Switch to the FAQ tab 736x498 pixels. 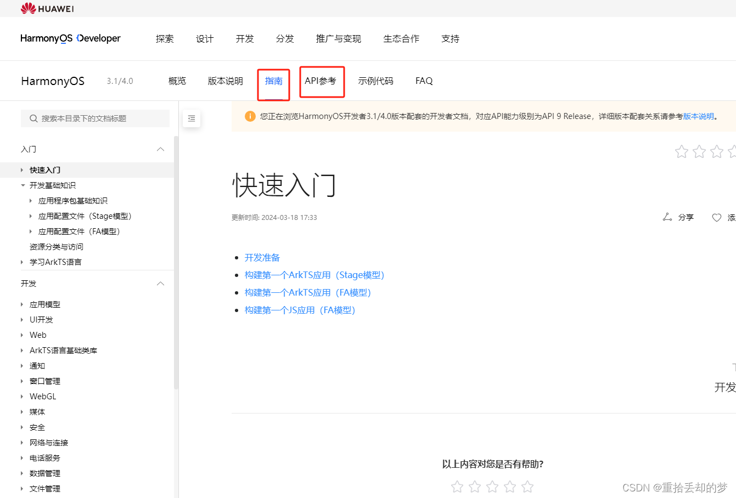(x=424, y=81)
